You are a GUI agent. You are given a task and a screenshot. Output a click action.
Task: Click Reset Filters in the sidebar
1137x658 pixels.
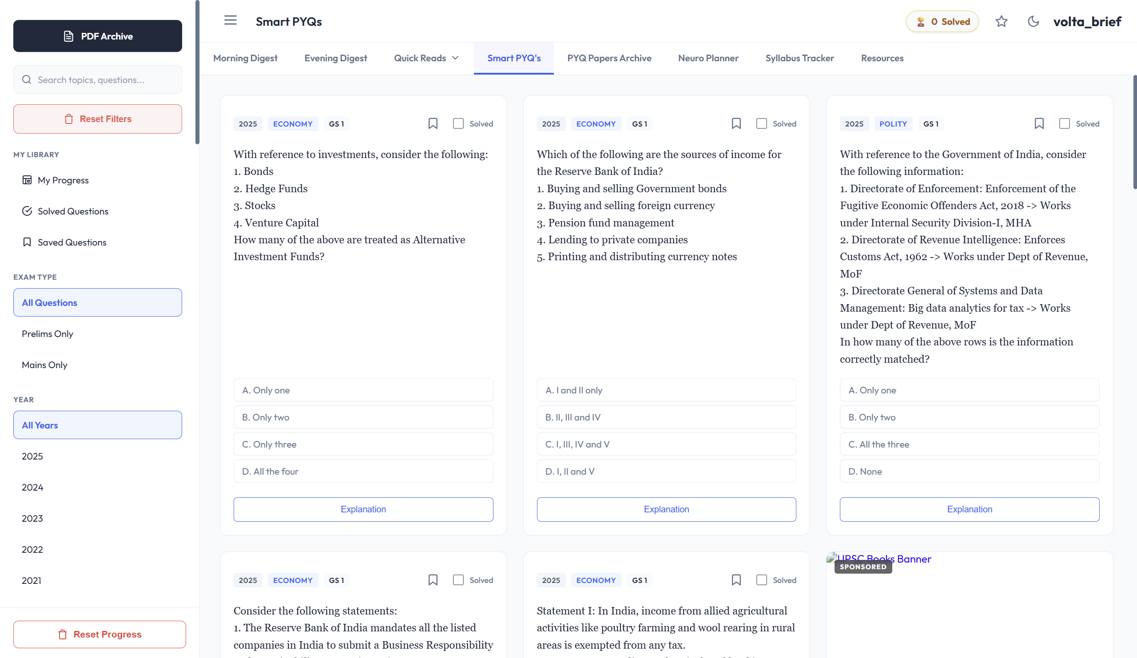[97, 119]
